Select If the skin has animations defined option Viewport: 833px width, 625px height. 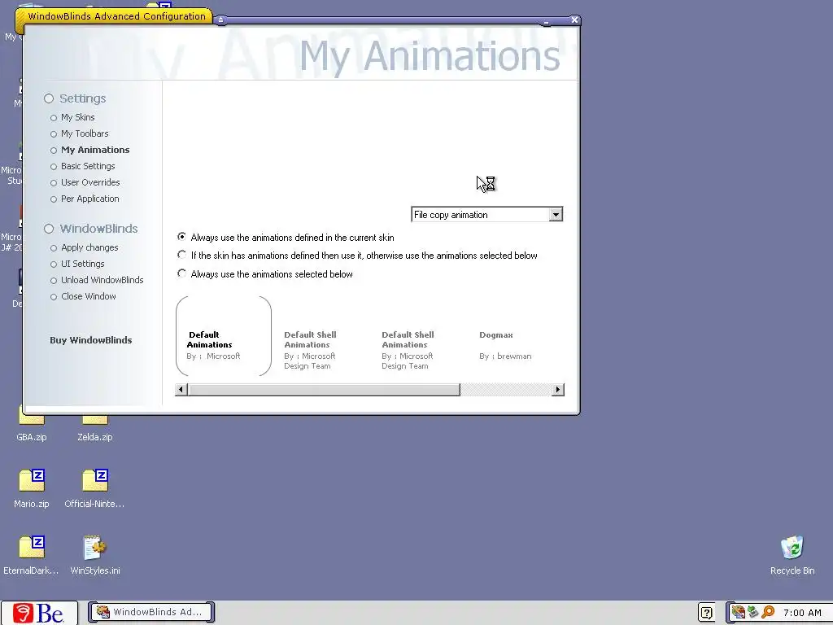click(x=181, y=255)
